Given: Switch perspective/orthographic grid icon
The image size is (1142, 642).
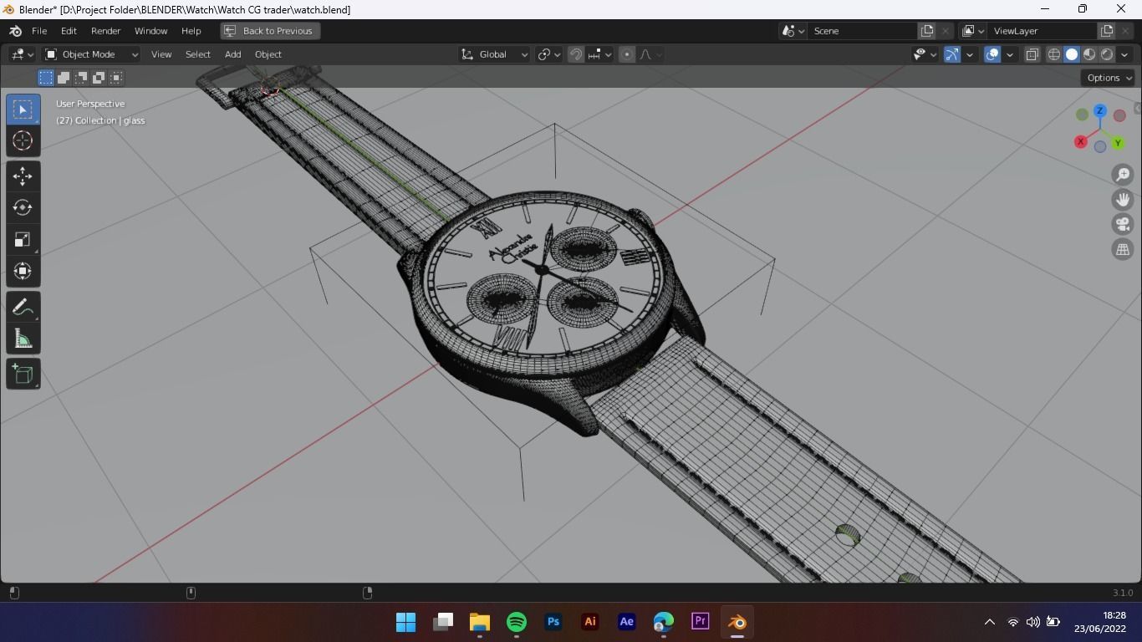Looking at the screenshot, I should pos(1123,249).
